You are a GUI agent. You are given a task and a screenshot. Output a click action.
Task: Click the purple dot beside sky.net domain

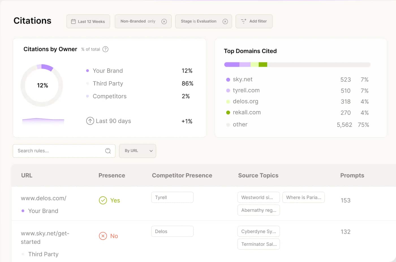[228, 79]
